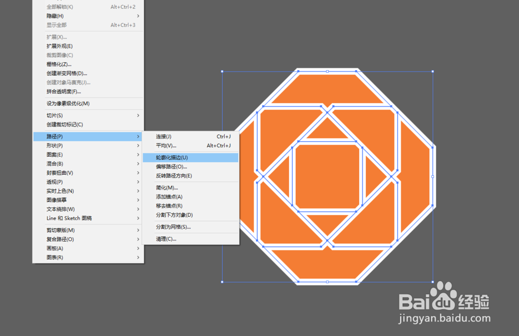Click 创建裁切标记(C) item
This screenshot has height=336, width=519.
point(88,124)
